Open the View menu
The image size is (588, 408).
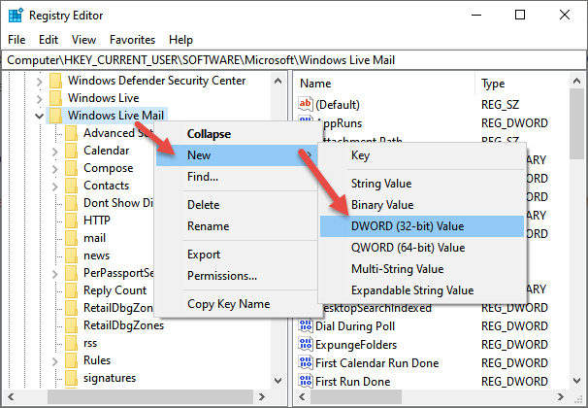coord(83,40)
